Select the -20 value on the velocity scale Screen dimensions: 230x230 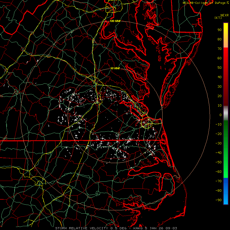[218, 134]
